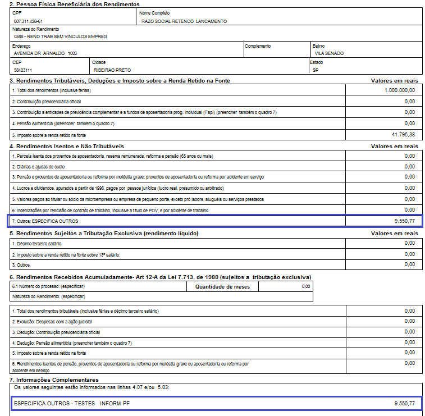The image size is (425, 416).
Task: Click the CPF value 007.311.428-61
Action: click(x=28, y=21)
